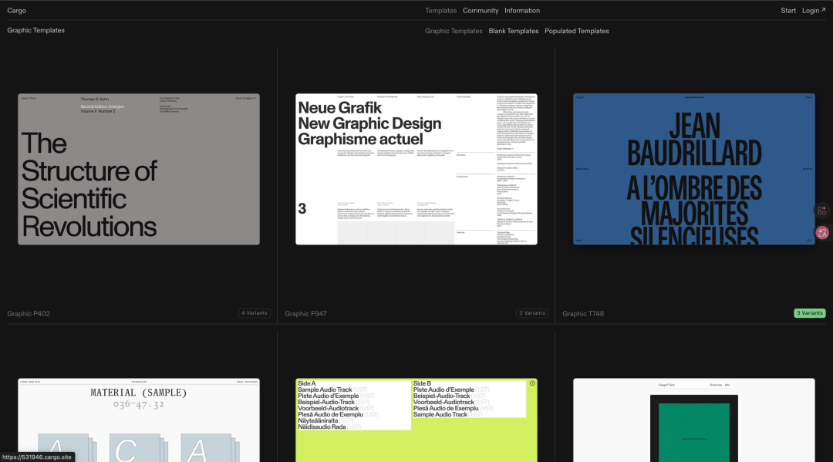Click the 4 Variants badge
The height and width of the screenshot is (462, 833).
[x=254, y=313]
